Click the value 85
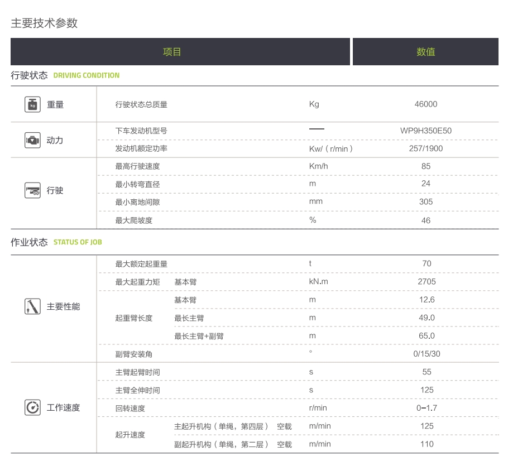Image resolution: width=508 pixels, height=461 pixels. (426, 166)
